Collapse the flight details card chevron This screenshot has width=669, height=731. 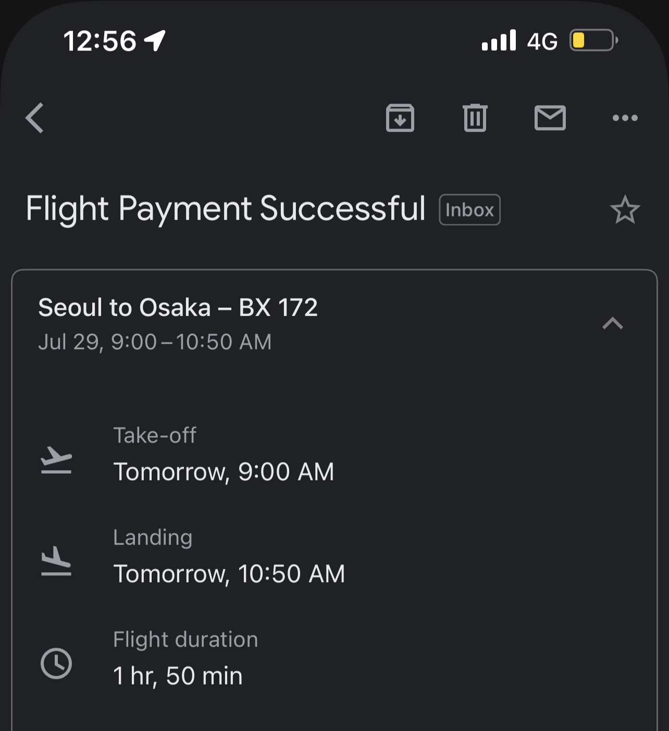tap(613, 323)
